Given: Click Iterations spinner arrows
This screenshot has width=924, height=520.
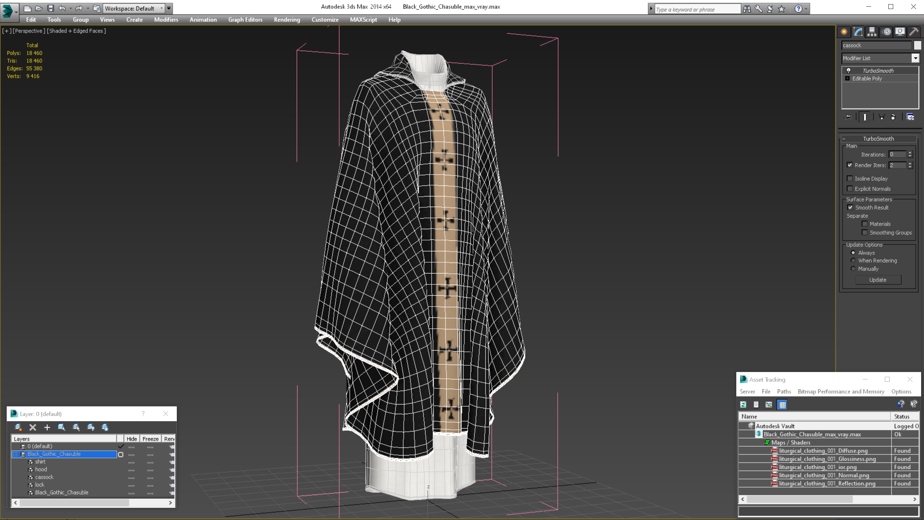Looking at the screenshot, I should 910,154.
